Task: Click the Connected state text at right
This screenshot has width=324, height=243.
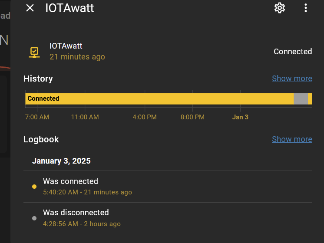Action: click(293, 51)
